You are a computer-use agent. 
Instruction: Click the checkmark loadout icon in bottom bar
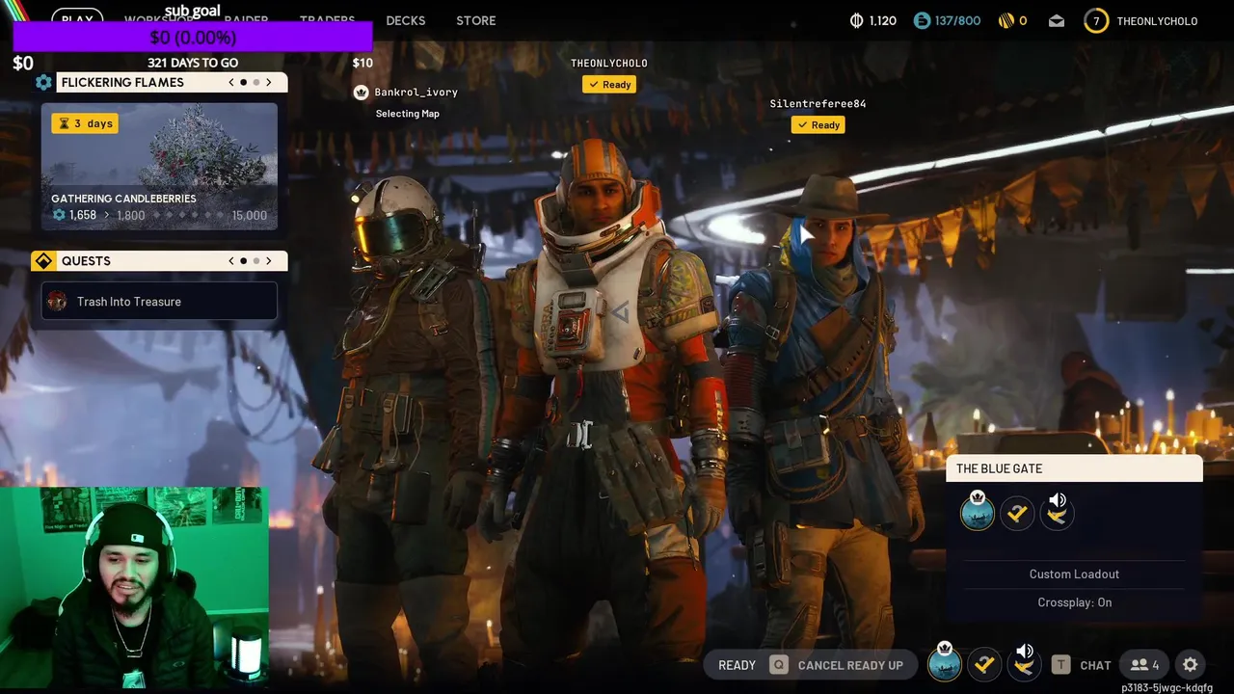click(984, 664)
